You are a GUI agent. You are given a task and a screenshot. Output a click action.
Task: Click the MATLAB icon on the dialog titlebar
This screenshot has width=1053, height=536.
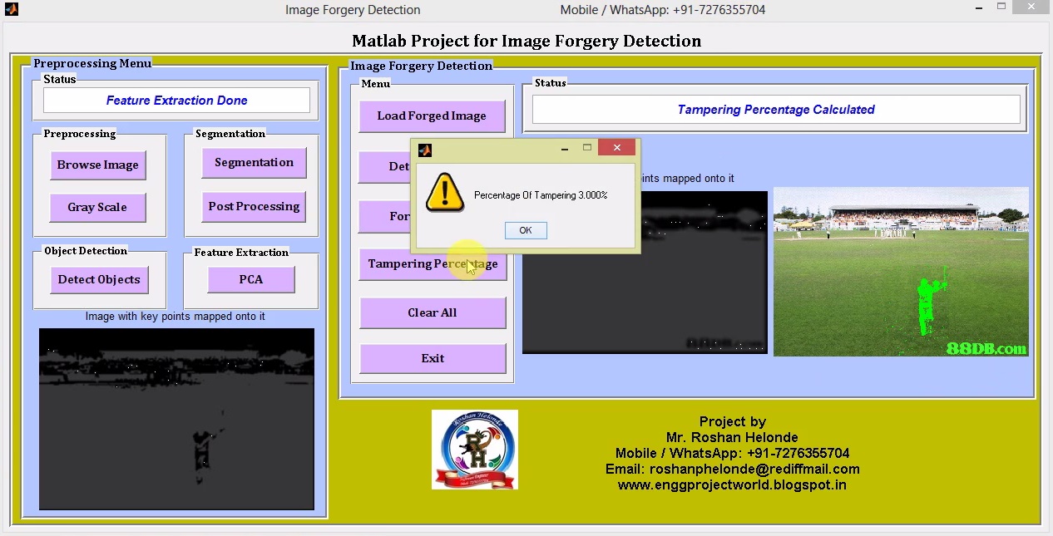pyautogui.click(x=424, y=150)
